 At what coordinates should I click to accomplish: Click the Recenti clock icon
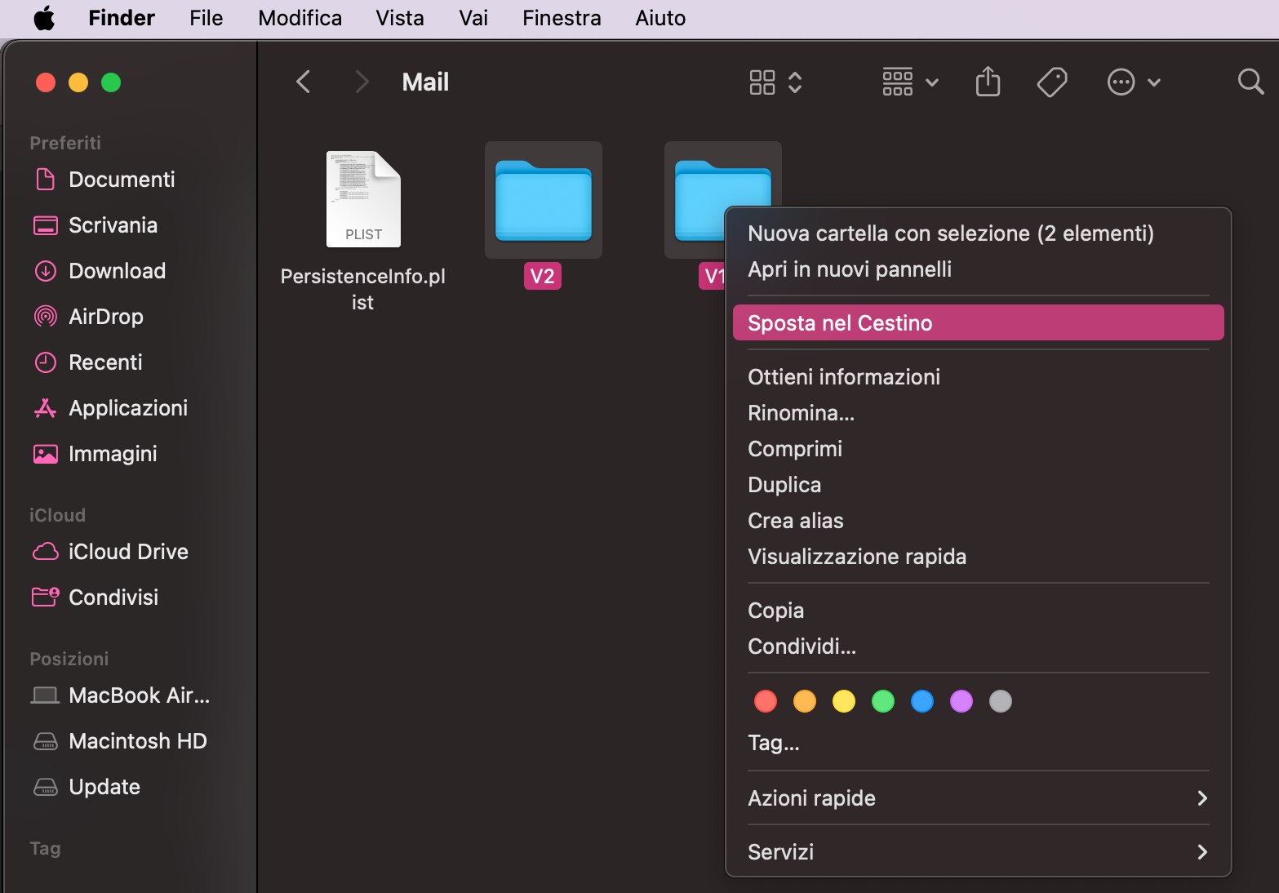point(46,362)
